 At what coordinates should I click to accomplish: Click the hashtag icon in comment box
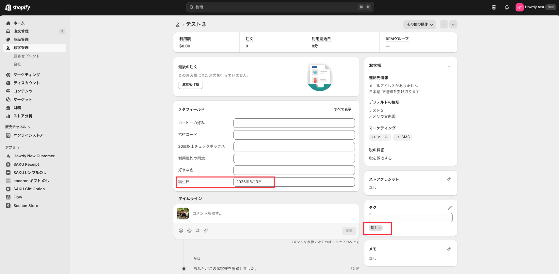point(198,231)
